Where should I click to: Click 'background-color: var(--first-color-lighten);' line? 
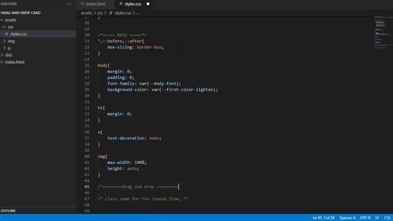[163, 90]
